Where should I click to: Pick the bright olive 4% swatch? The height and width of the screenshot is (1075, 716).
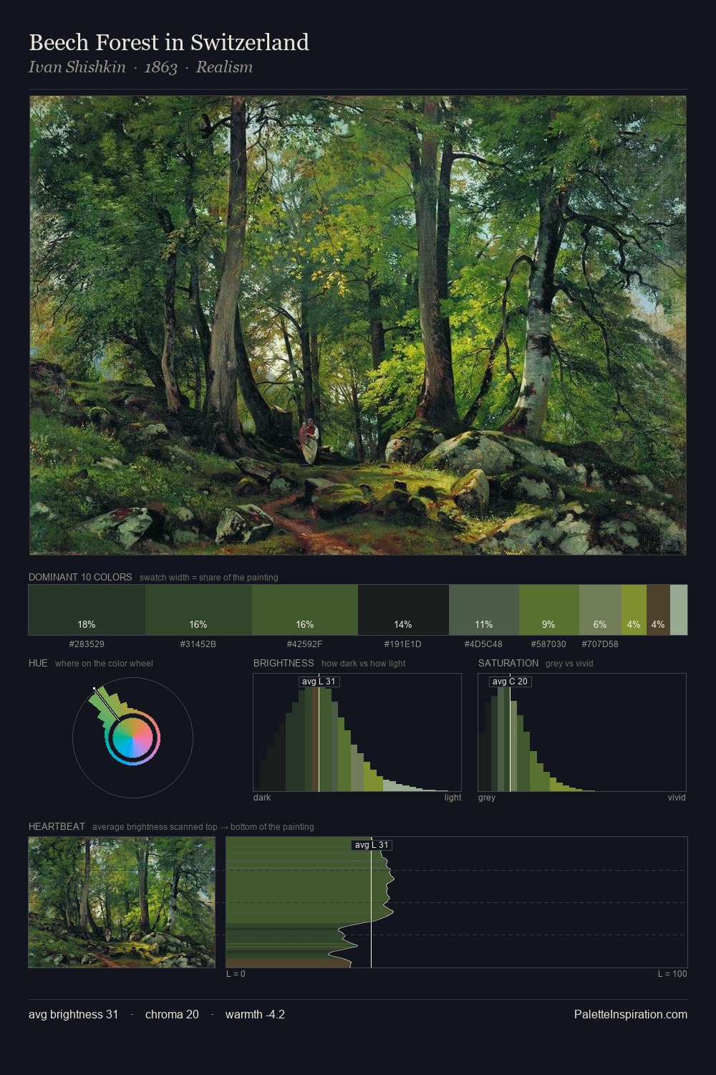click(634, 610)
